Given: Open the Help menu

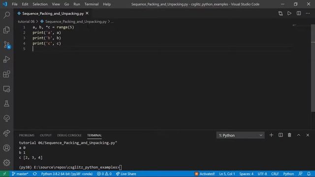Looking at the screenshot, I should (107, 4).
